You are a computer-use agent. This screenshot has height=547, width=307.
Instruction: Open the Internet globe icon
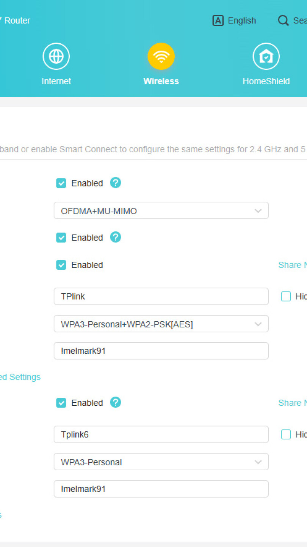coord(56,57)
